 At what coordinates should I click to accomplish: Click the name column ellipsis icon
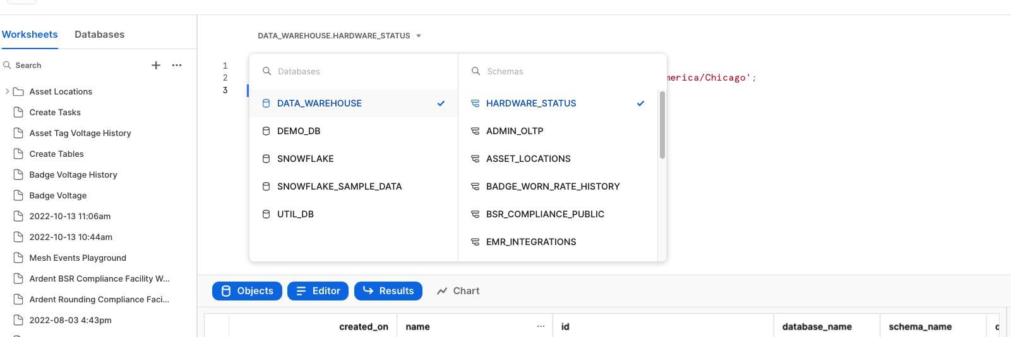click(541, 326)
